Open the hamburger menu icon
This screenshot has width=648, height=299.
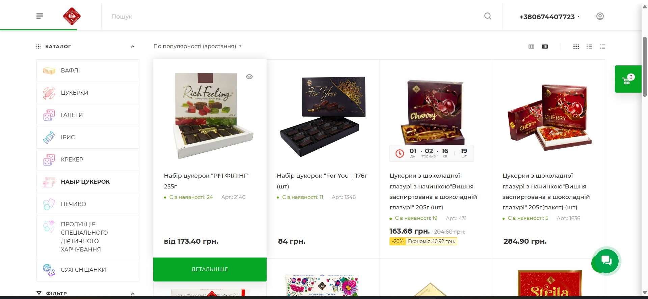tap(40, 16)
